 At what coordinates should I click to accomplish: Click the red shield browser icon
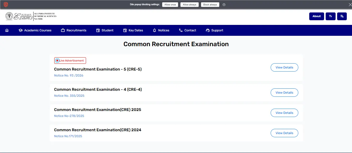[6, 5]
